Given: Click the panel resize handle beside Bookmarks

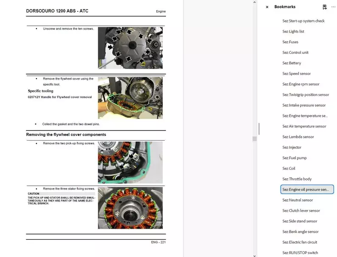Looking at the screenshot, I should [x=259, y=129].
